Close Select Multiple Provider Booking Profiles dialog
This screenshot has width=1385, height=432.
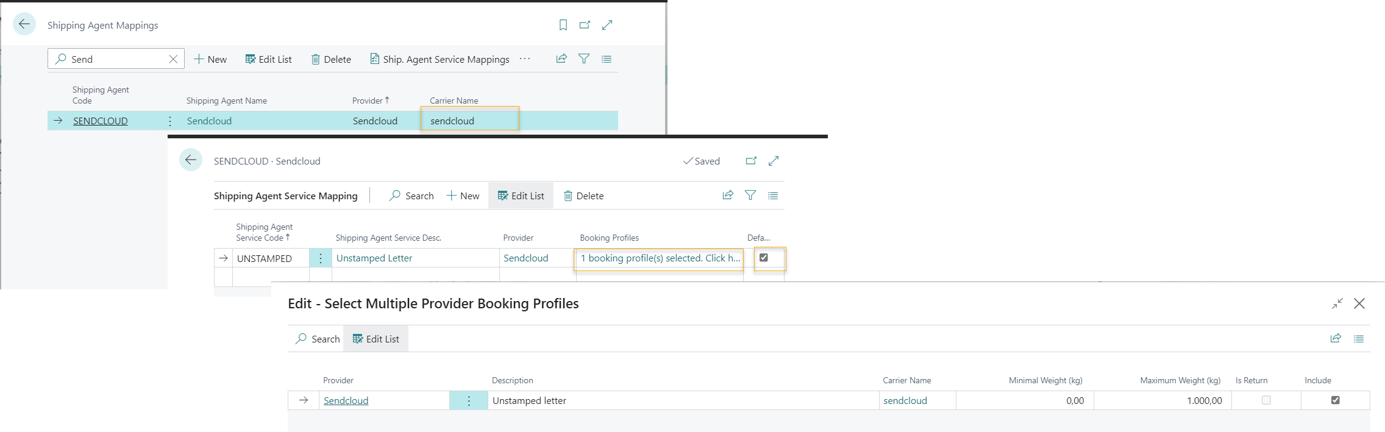(x=1359, y=303)
